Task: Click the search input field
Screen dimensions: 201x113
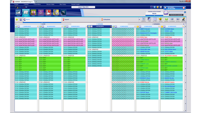Action: tap(176, 12)
